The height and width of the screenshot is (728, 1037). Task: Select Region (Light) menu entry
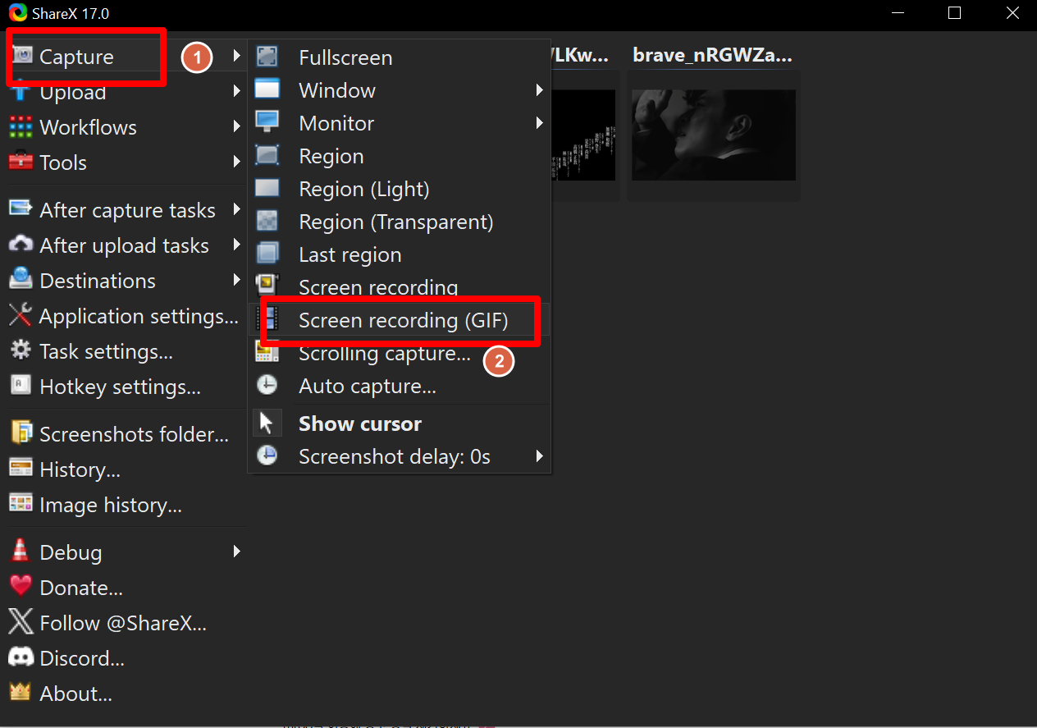(x=400, y=189)
